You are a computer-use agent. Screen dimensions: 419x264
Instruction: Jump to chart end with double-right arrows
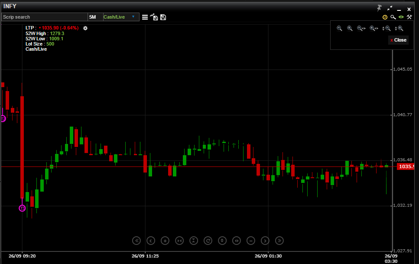point(279,241)
